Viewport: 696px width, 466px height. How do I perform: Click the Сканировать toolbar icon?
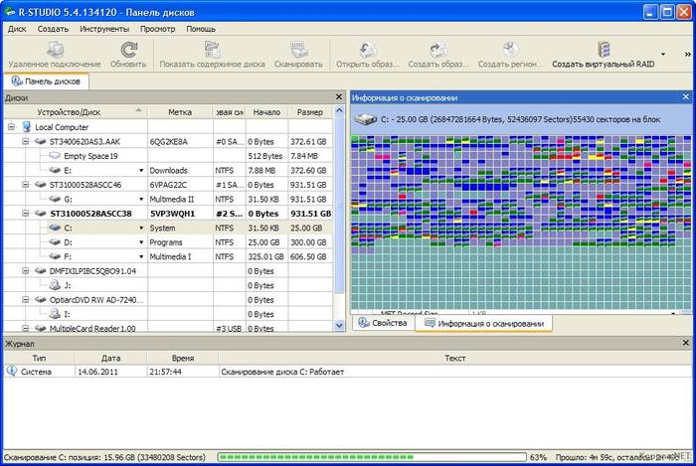tap(298, 50)
